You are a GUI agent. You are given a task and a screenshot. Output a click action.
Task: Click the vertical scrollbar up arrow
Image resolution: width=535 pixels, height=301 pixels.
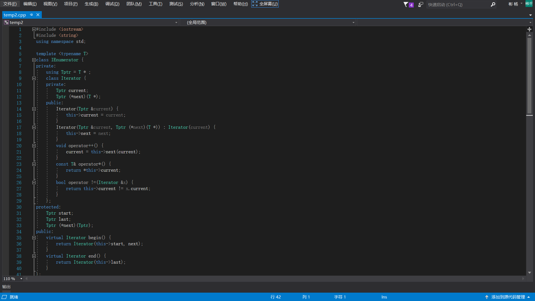coord(529,35)
